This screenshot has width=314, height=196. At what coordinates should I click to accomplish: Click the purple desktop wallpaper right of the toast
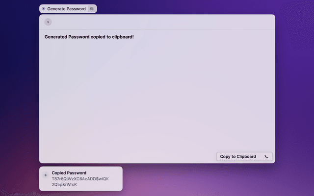coord(206,179)
